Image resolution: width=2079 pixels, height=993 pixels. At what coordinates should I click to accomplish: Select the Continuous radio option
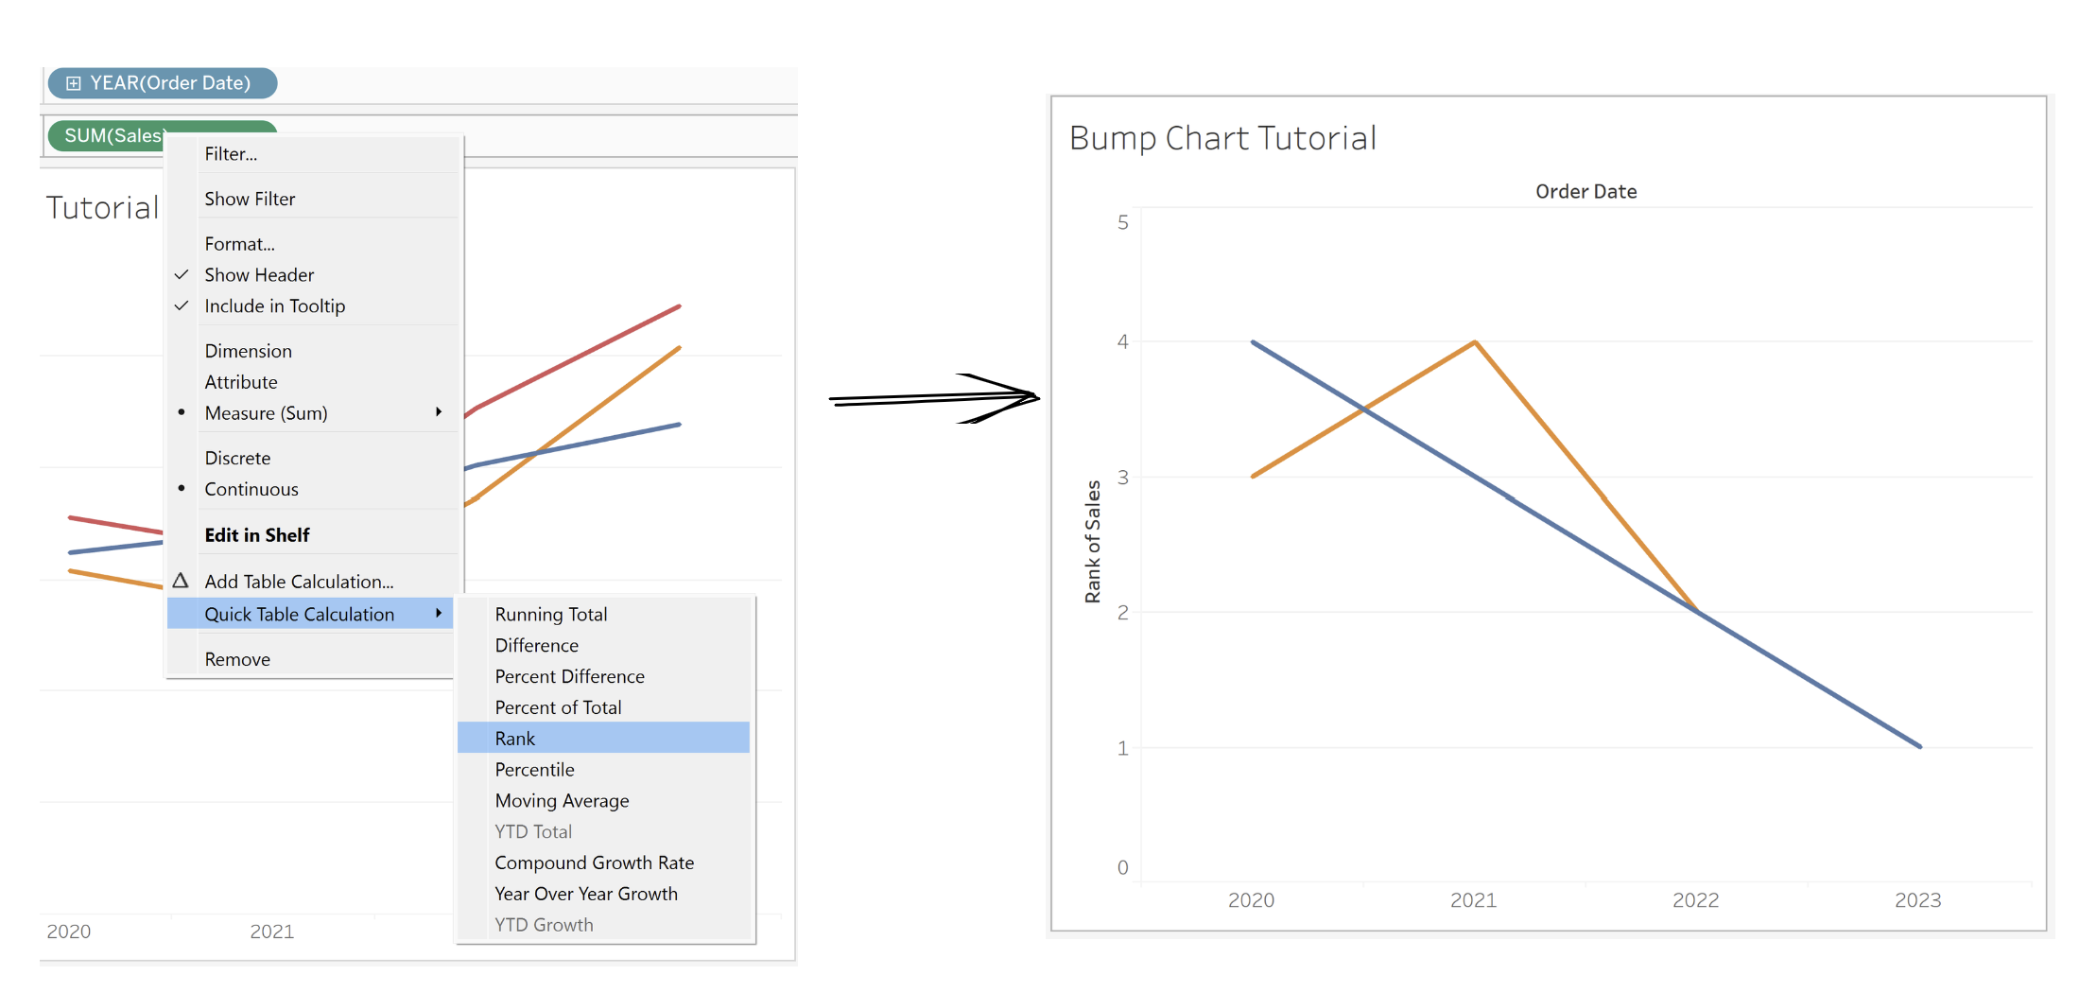tap(251, 489)
